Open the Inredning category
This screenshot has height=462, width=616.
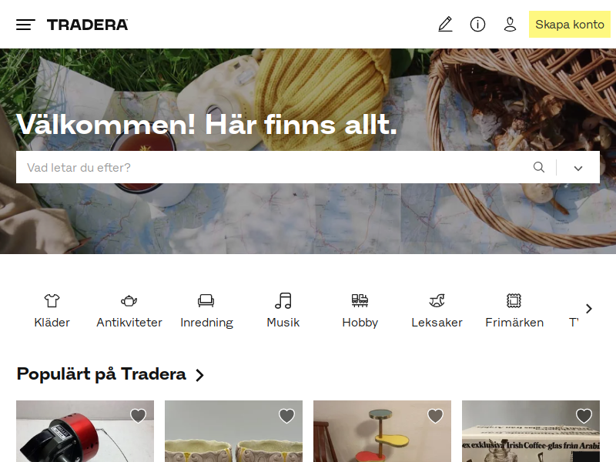pos(206,311)
